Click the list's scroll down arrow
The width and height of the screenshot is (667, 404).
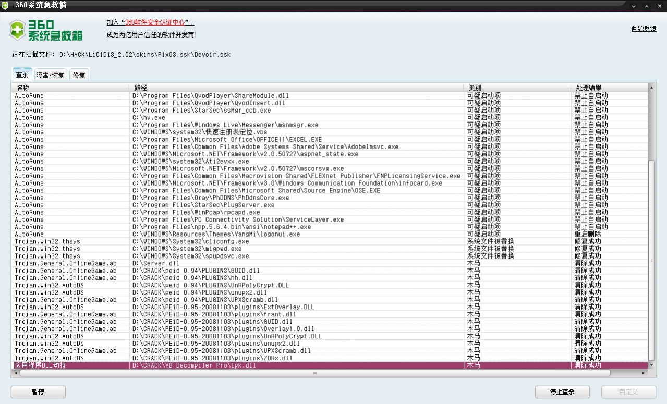(x=651, y=365)
